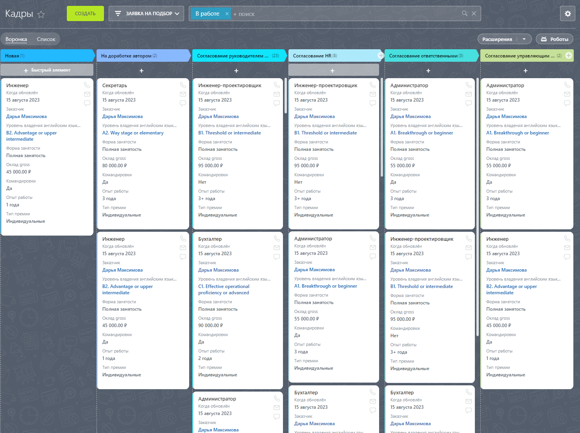Open A2. Way stage or elementary link
Viewport: 580px width, 433px height.
133,133
